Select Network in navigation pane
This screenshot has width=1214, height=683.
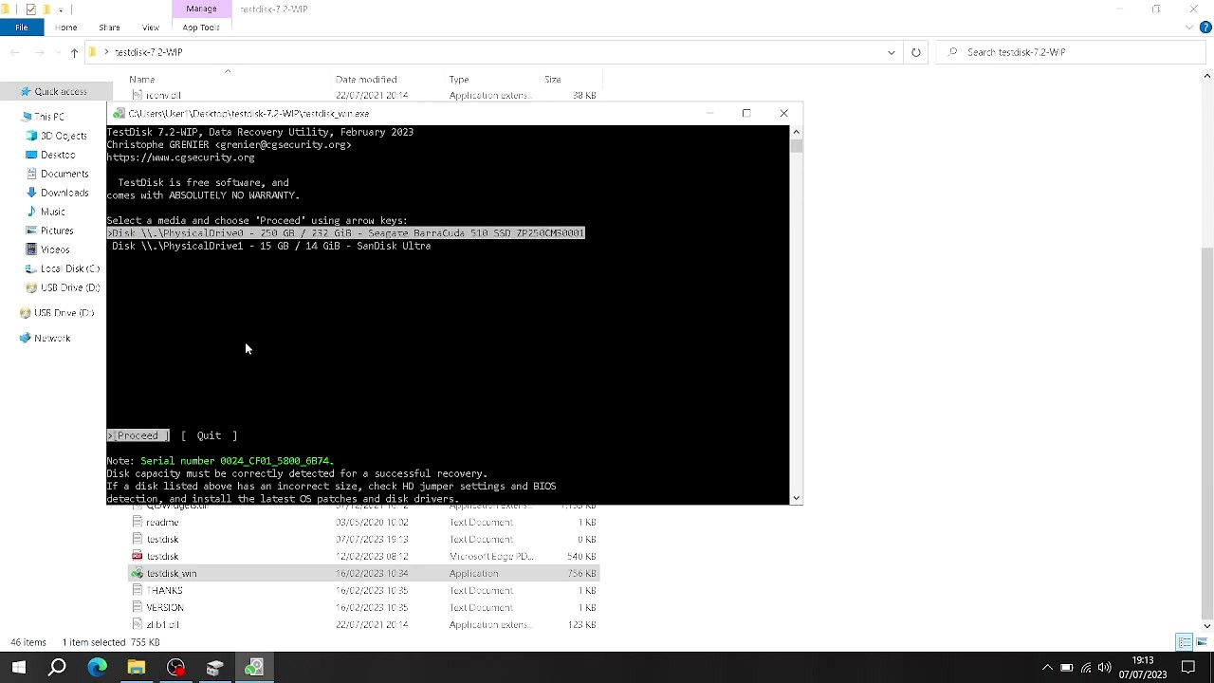pyautogui.click(x=52, y=339)
